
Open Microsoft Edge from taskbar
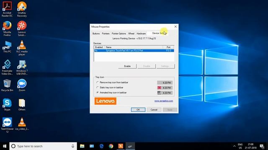[101, 146]
